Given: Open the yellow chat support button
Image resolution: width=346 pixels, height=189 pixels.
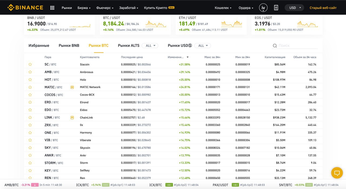Looking at the screenshot, I should pos(337,173).
